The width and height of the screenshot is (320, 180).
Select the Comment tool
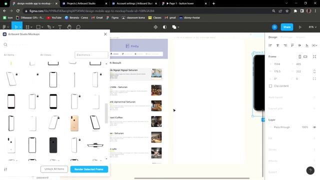click(78, 27)
